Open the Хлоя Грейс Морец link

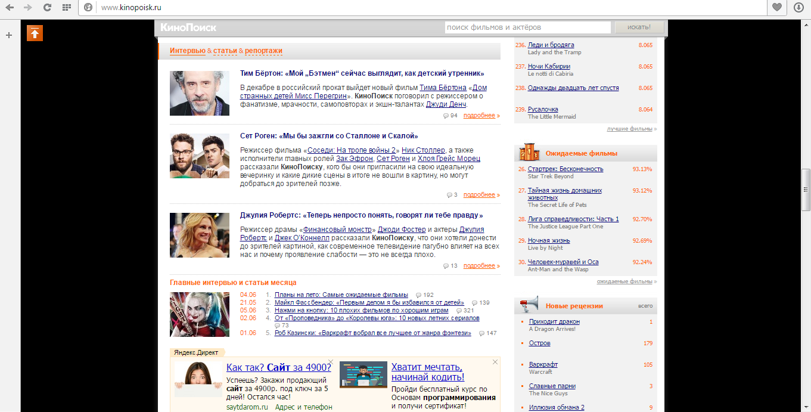[x=449, y=159]
